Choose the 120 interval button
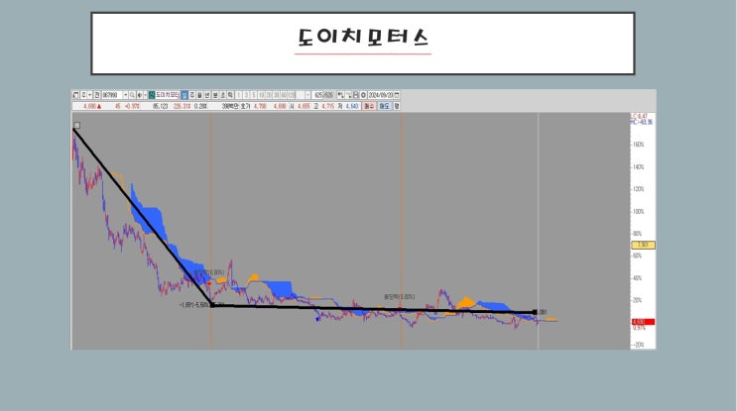 pyautogui.click(x=292, y=95)
